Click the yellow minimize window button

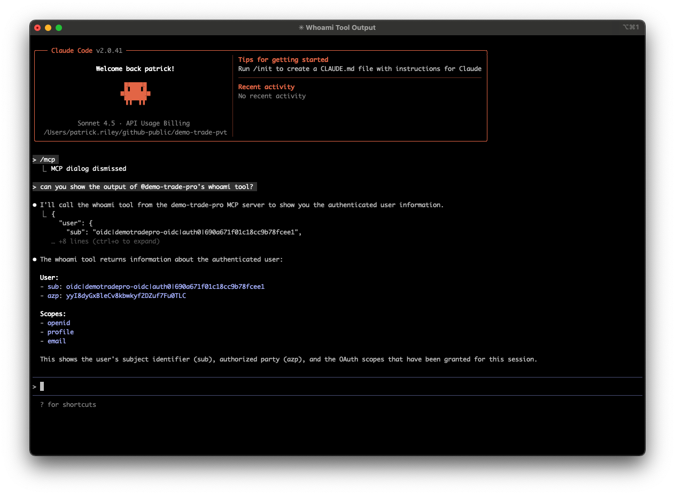click(48, 28)
